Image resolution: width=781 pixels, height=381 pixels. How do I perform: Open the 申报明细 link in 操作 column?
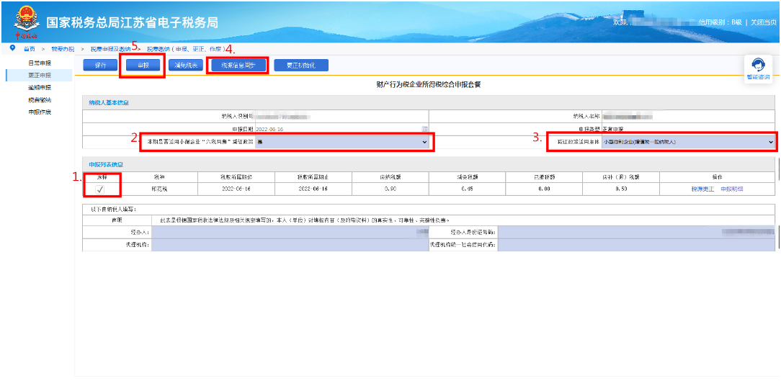[x=731, y=189]
